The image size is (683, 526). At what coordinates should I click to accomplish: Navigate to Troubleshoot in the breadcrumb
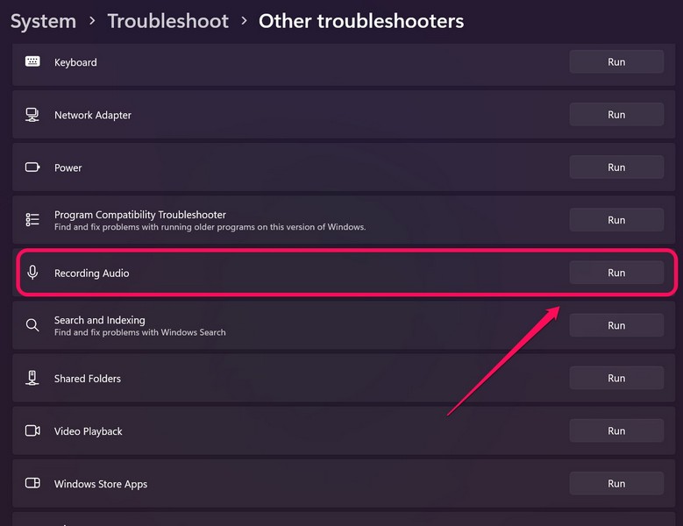167,21
